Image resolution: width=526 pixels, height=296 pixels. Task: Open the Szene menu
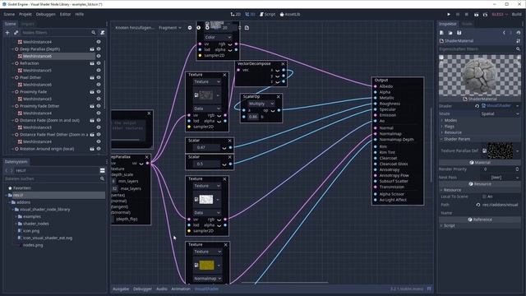coord(9,15)
